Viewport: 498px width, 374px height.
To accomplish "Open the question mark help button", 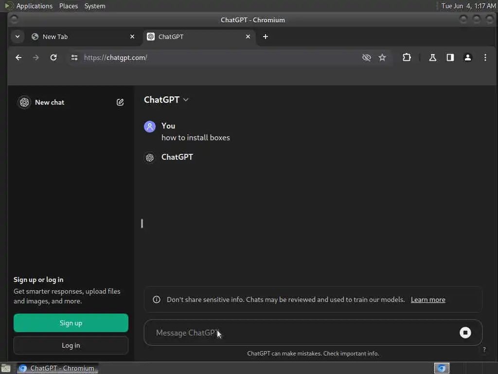I will tap(484, 350).
